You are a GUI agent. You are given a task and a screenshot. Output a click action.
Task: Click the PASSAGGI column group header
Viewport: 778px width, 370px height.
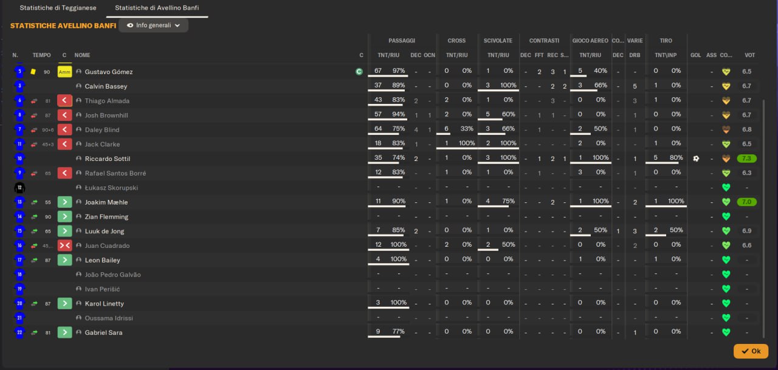(x=402, y=41)
